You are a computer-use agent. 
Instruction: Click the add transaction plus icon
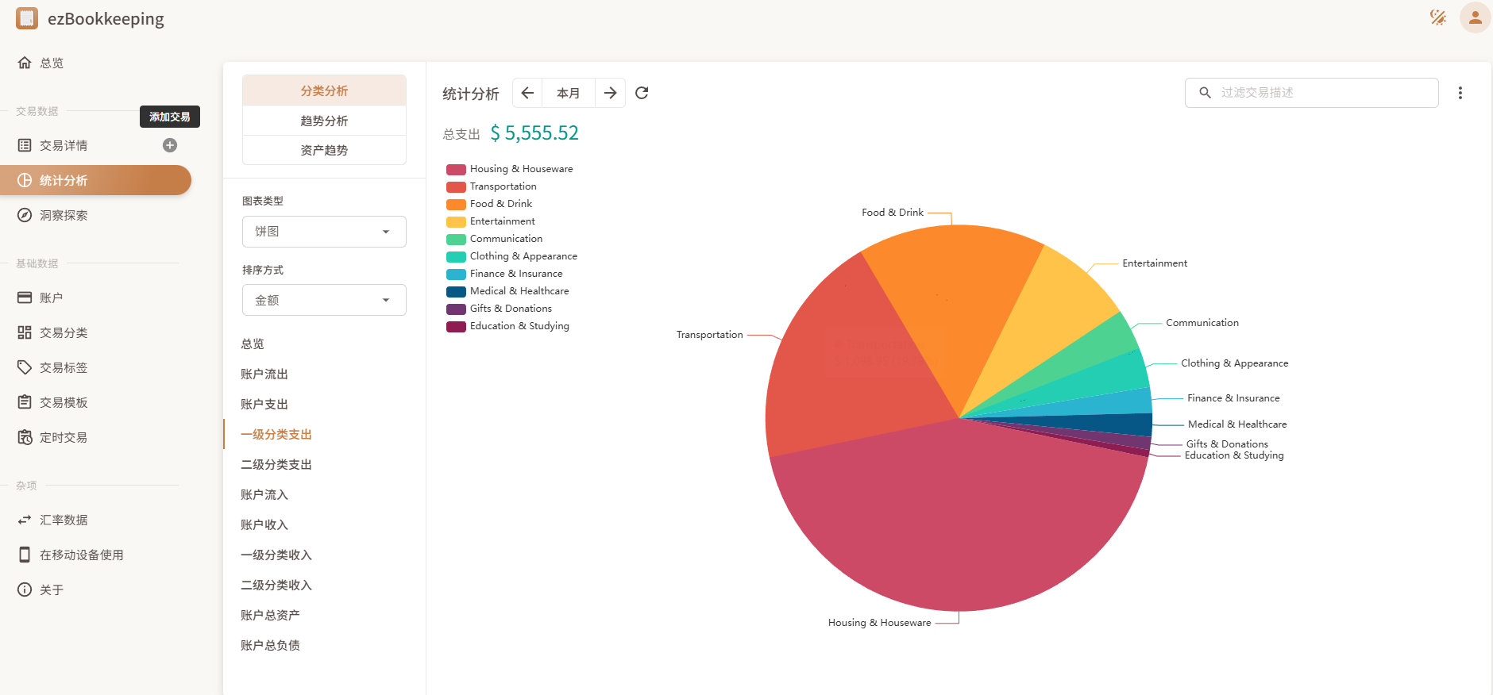(170, 145)
